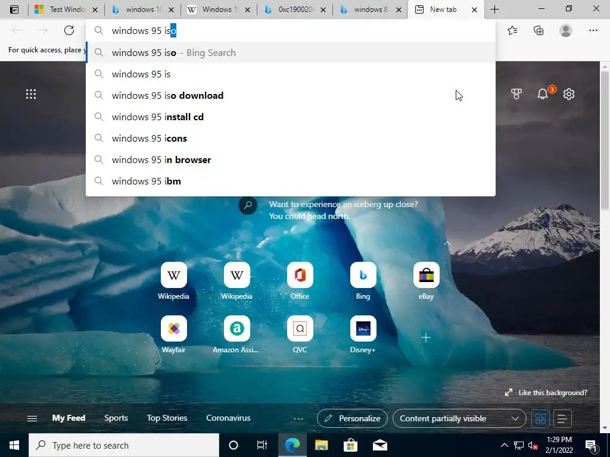Open Microsoft Rewards trophy icon
The width and height of the screenshot is (610, 457).
(516, 93)
